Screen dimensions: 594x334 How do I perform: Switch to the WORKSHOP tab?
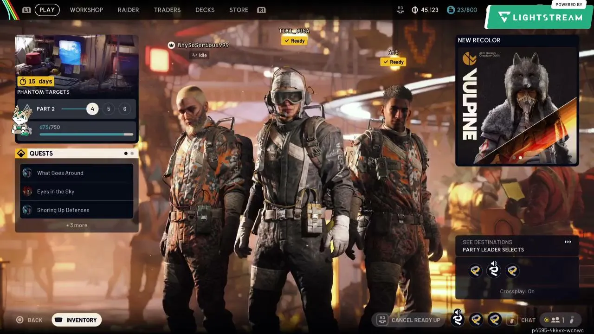tap(86, 10)
